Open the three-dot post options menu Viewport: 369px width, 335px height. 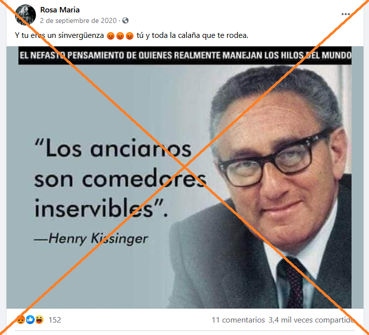[346, 14]
